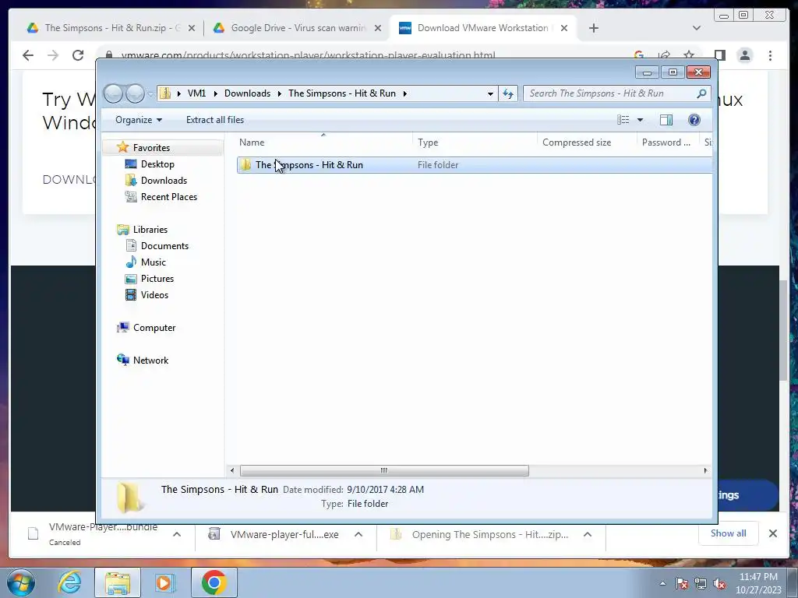Click Chrome back arrow
The width and height of the screenshot is (798, 598).
[28, 55]
